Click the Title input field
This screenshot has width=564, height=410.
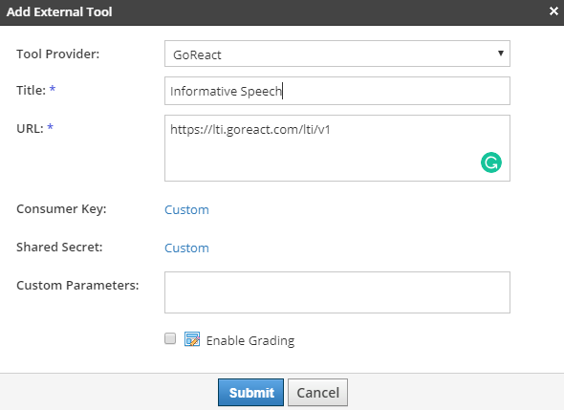coord(337,91)
